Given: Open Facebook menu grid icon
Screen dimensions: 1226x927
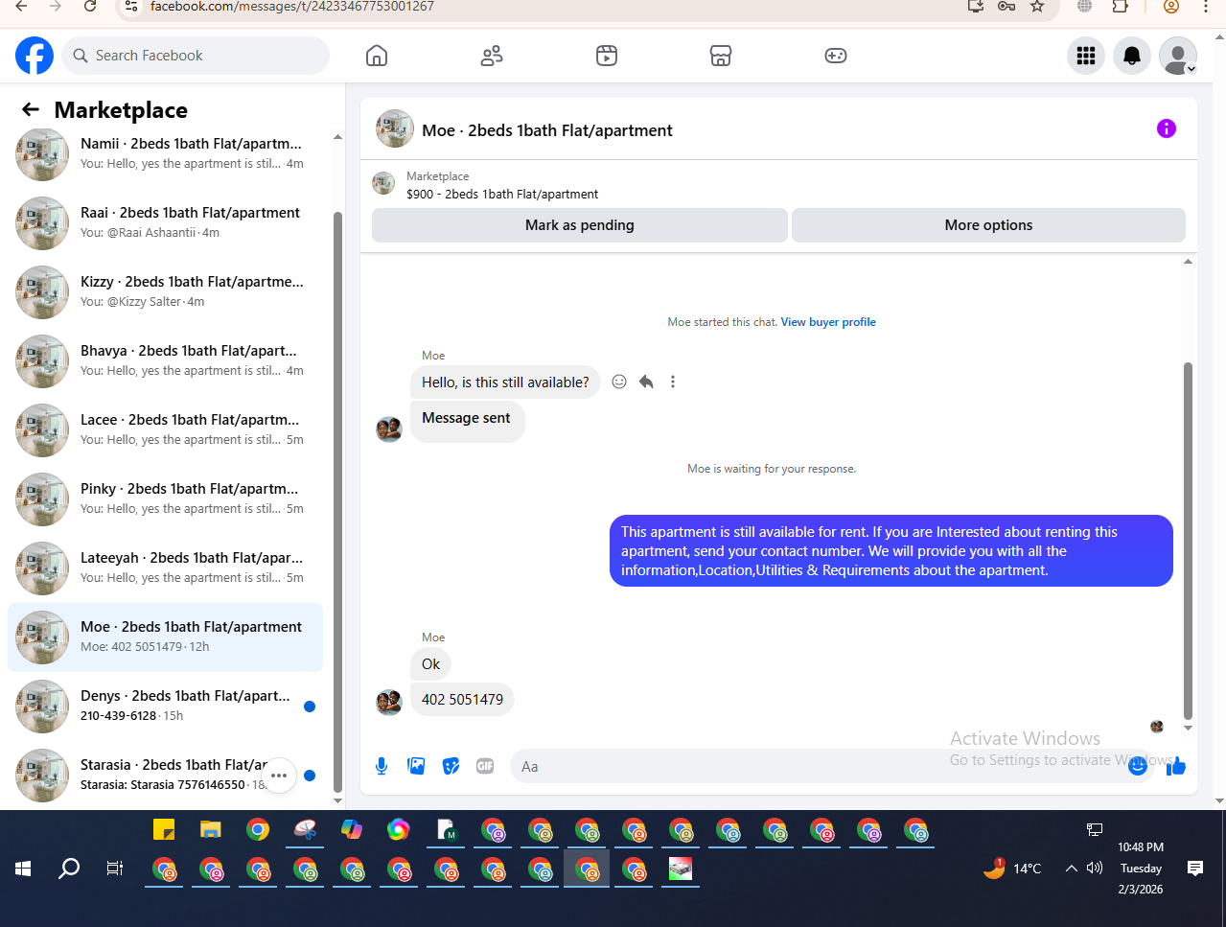Looking at the screenshot, I should tap(1086, 56).
